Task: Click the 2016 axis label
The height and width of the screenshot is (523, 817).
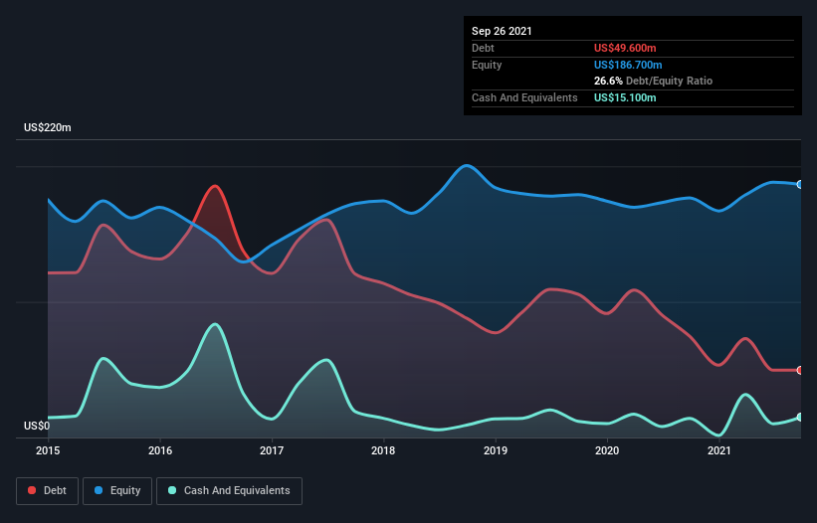Action: tap(160, 450)
